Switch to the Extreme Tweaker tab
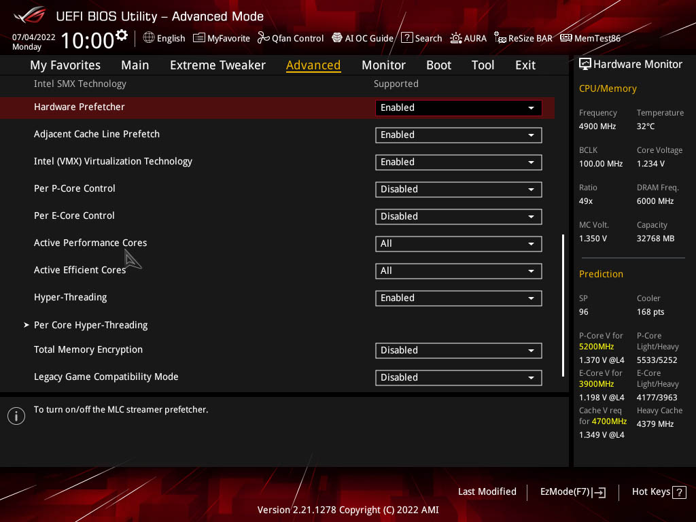Image resolution: width=696 pixels, height=522 pixels. 217,65
